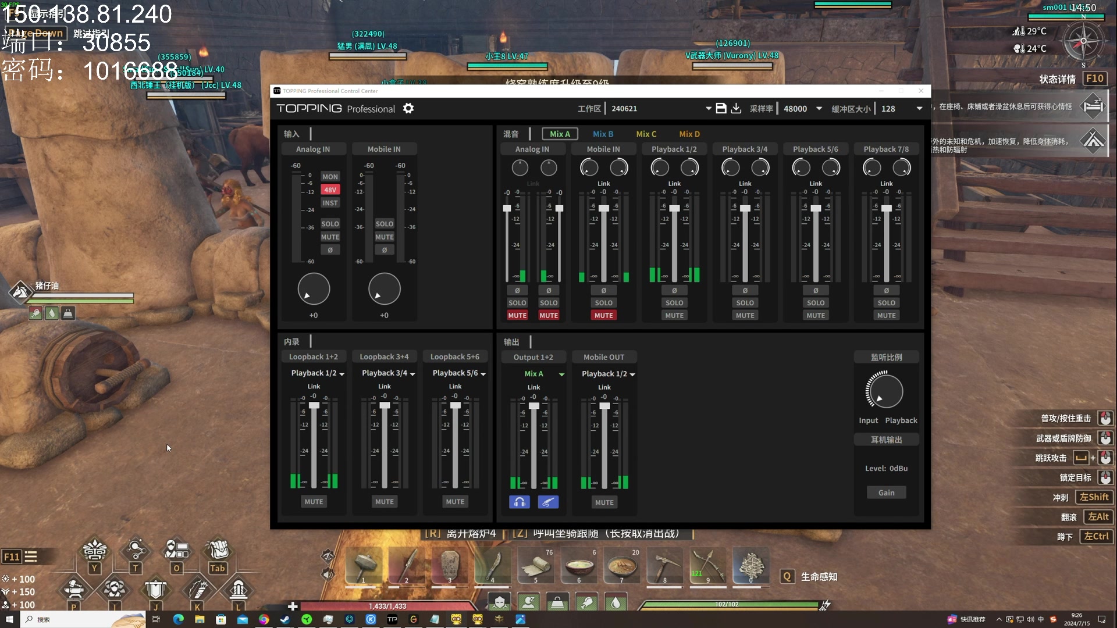Enable MON on Analog IN input

tap(330, 177)
